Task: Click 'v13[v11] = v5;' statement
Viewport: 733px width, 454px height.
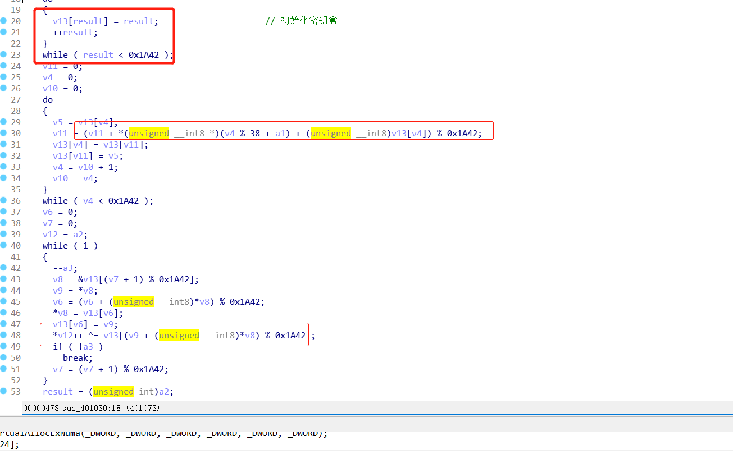Action: click(88, 156)
